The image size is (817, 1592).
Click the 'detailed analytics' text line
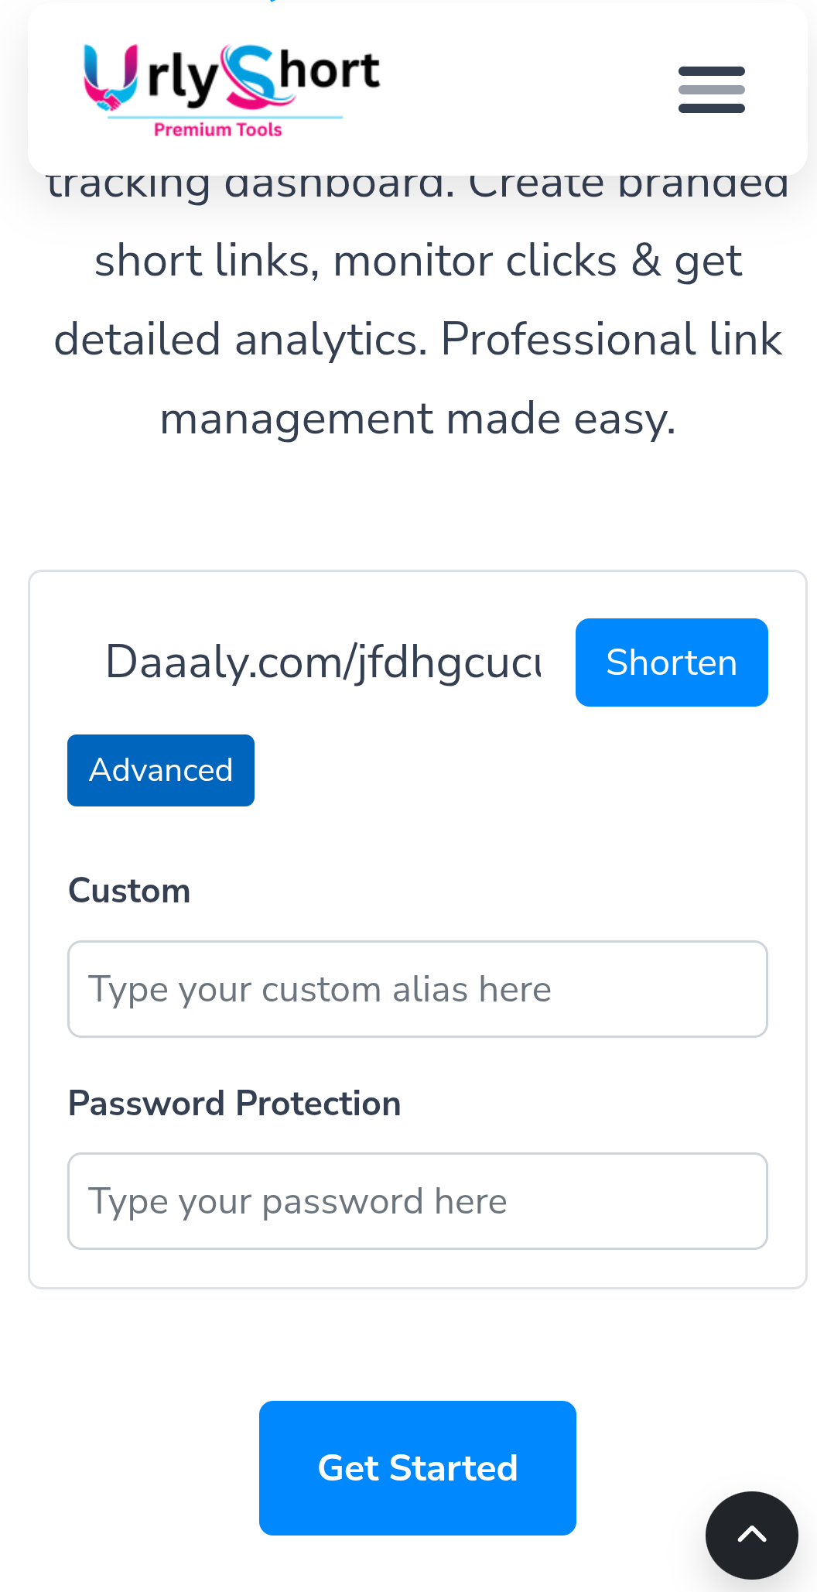pos(417,340)
